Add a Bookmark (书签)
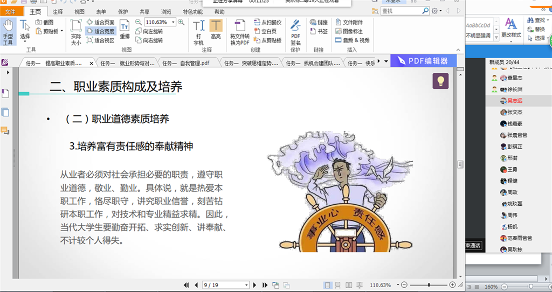The width and height of the screenshot is (552, 292). tap(319, 31)
